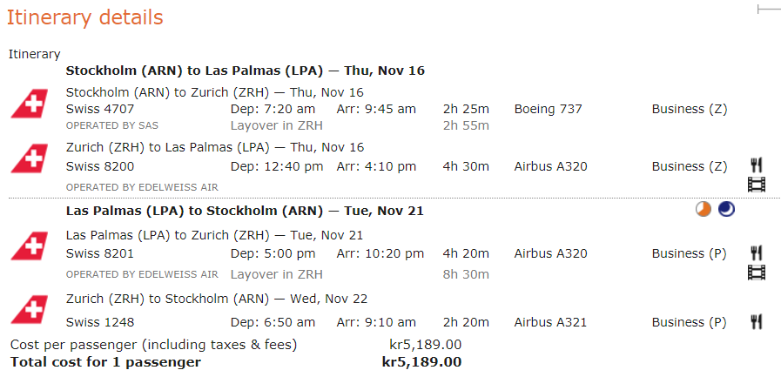781x377 pixels.
Task: Click the Boeing 737 aircraft text
Action: pos(548,110)
